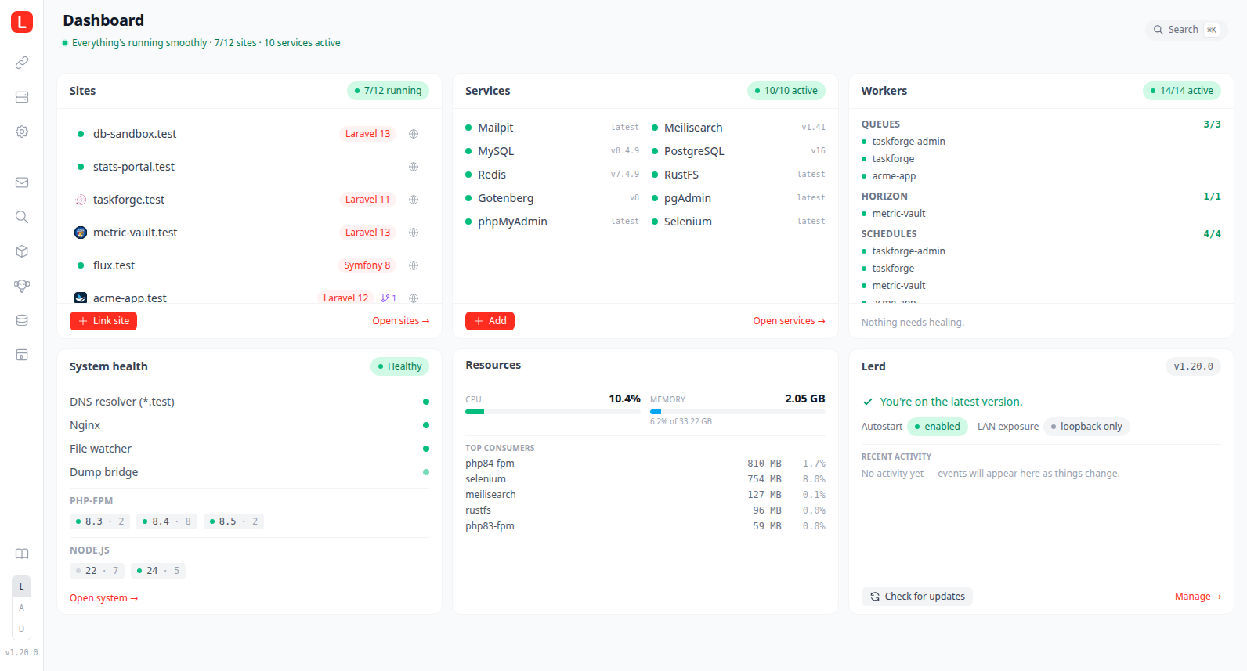The width and height of the screenshot is (1247, 671).
Task: Click the CPU usage progress bar
Action: (553, 412)
